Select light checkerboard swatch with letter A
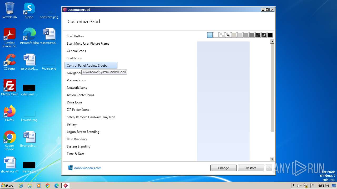Screen dimensions: 337x189 [228, 35]
